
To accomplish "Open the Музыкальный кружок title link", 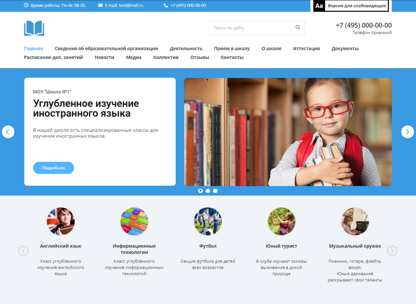I will click(x=355, y=246).
